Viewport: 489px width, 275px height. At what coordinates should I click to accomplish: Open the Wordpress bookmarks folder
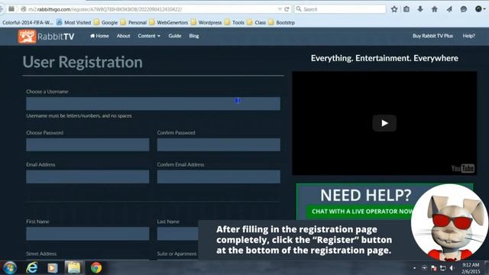pos(206,22)
